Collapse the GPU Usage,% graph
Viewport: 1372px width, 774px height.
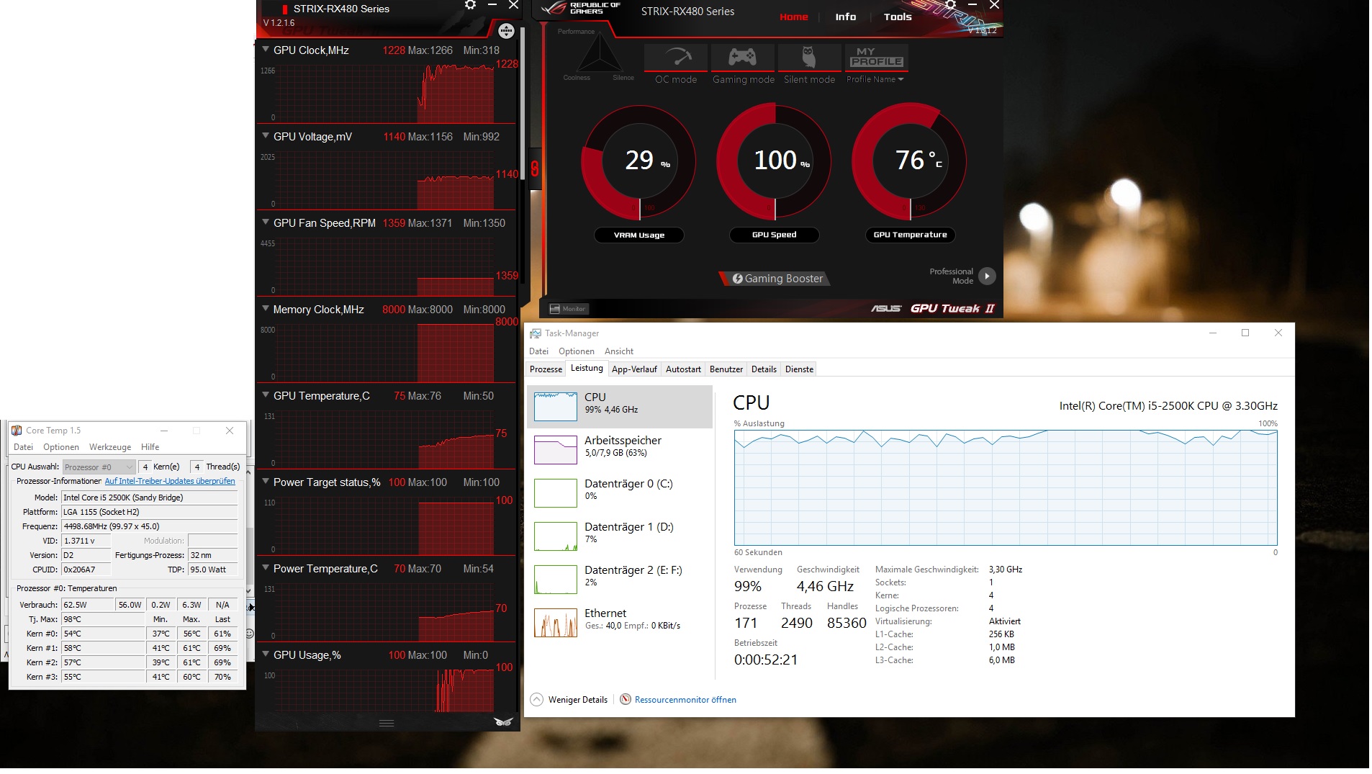266,654
